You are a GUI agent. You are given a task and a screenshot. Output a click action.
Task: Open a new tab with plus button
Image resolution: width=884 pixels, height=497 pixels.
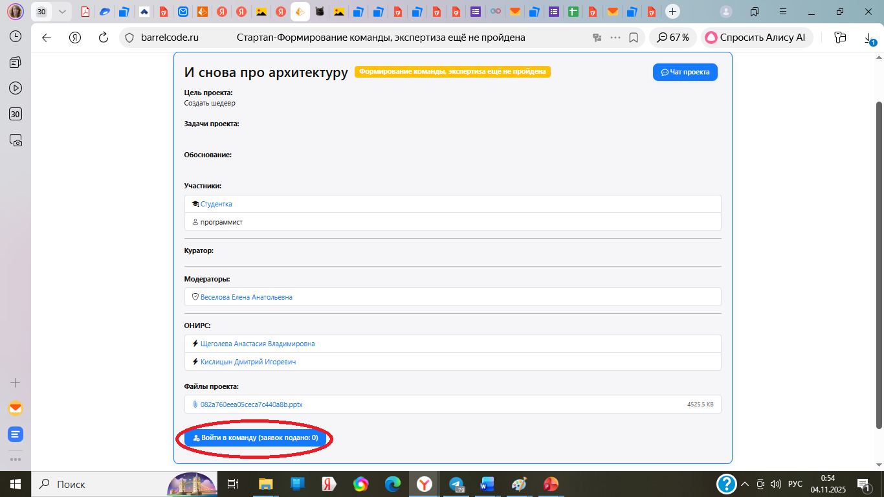pyautogui.click(x=673, y=12)
